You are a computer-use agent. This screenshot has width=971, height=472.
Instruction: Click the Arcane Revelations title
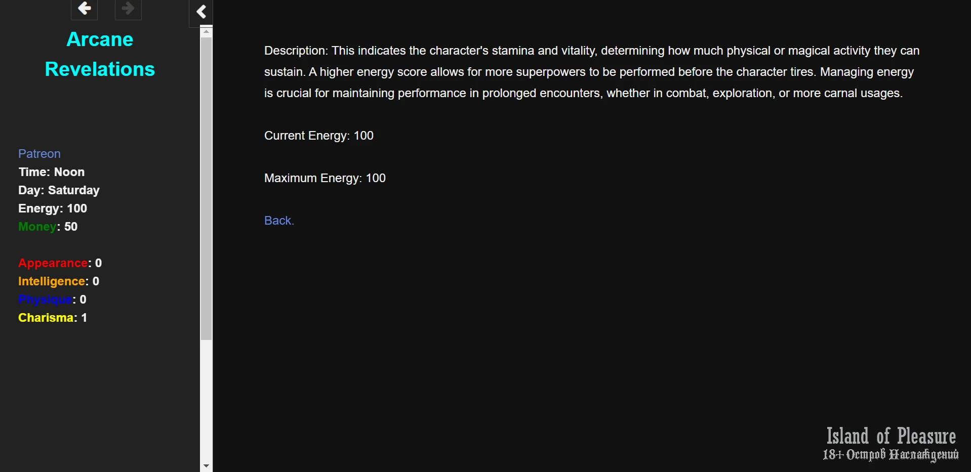coord(100,54)
